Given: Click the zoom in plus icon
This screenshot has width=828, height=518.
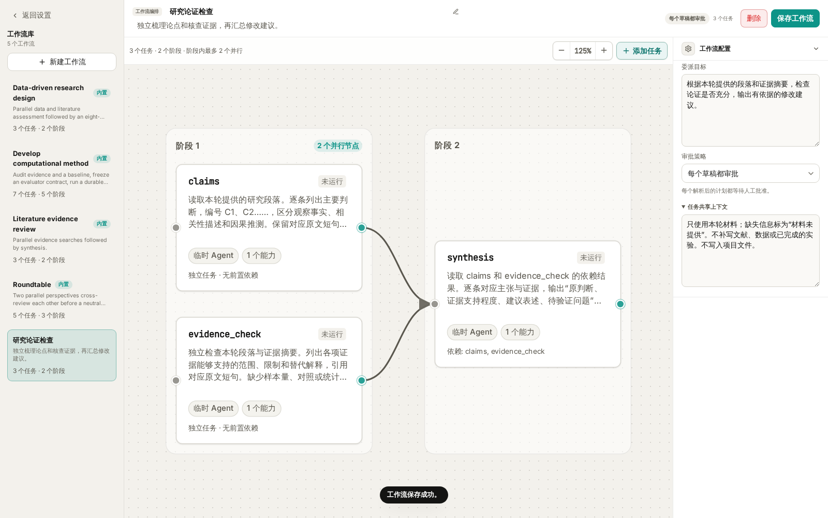Looking at the screenshot, I should [604, 51].
